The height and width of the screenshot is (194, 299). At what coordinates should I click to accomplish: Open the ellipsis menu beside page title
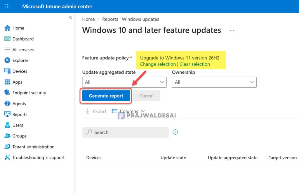232,30
